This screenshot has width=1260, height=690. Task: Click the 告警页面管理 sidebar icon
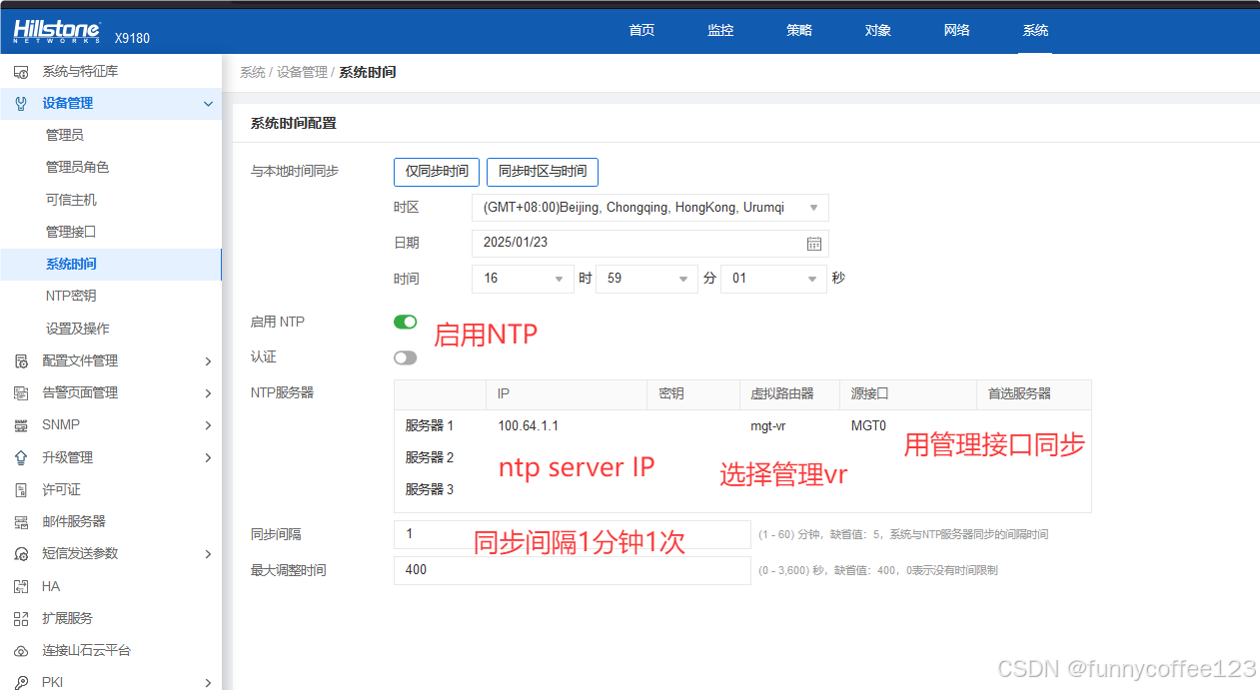(21, 393)
